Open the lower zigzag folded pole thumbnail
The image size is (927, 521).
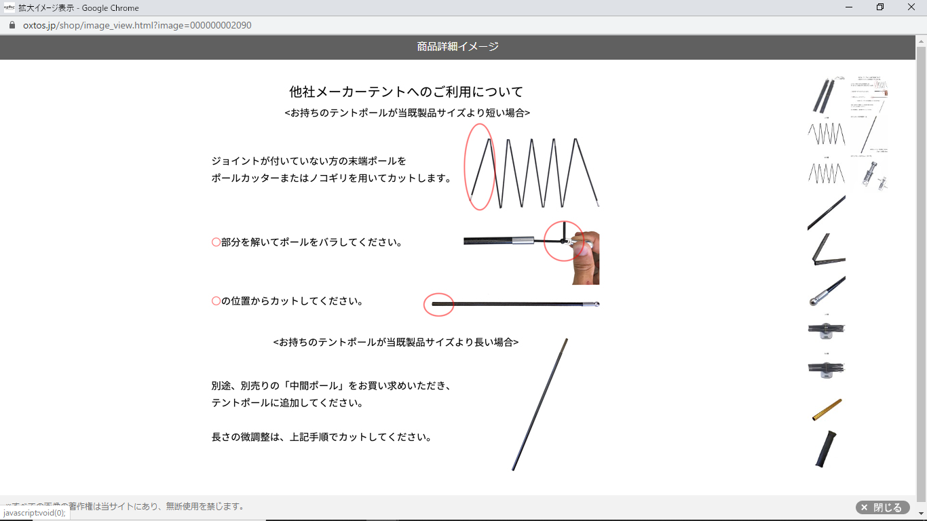[x=826, y=174]
